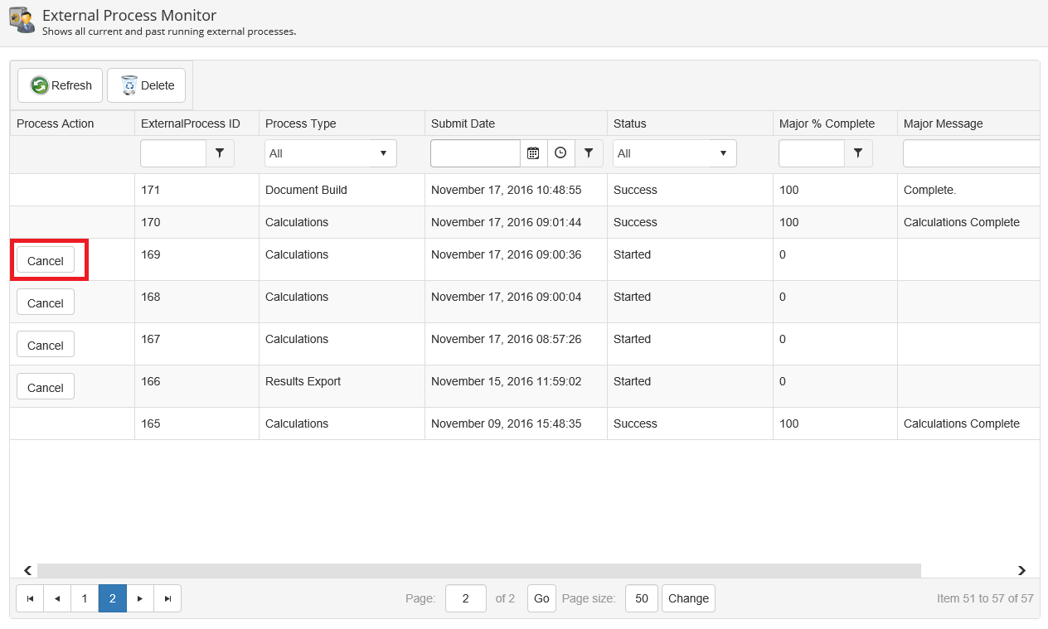This screenshot has width=1048, height=629.
Task: Cancel the Results Export process 166
Action: point(46,387)
